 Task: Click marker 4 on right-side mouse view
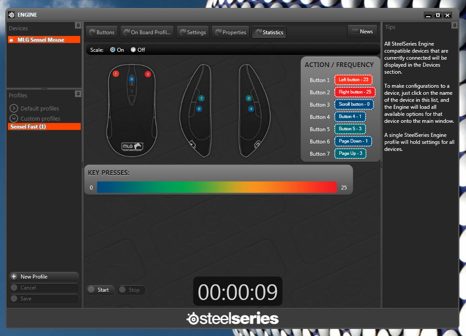click(x=251, y=109)
